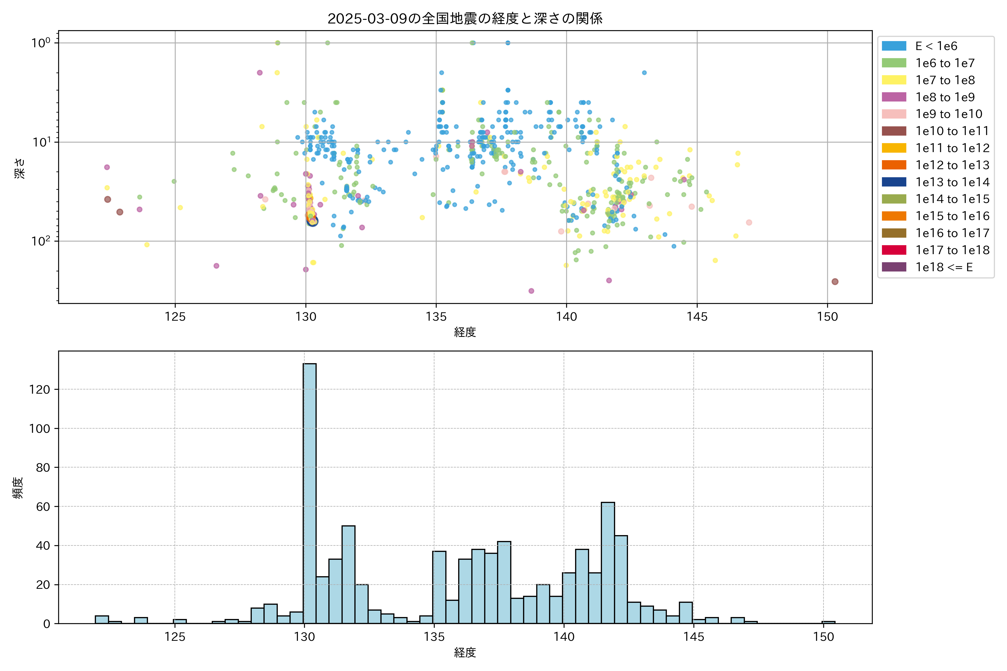Click the green '1e6 to 1e7' legend swatch
The height and width of the screenshot is (671, 1007).
(893, 63)
